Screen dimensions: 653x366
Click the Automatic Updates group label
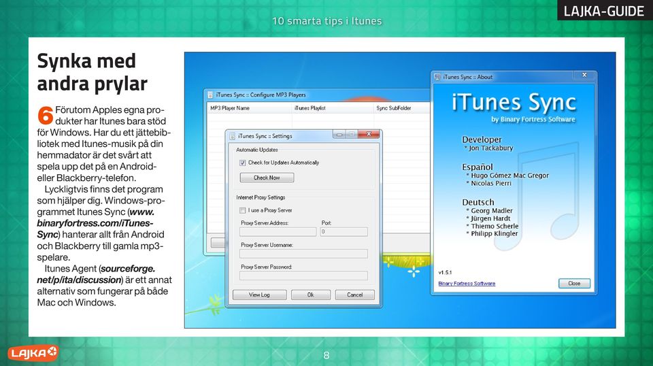pos(257,150)
